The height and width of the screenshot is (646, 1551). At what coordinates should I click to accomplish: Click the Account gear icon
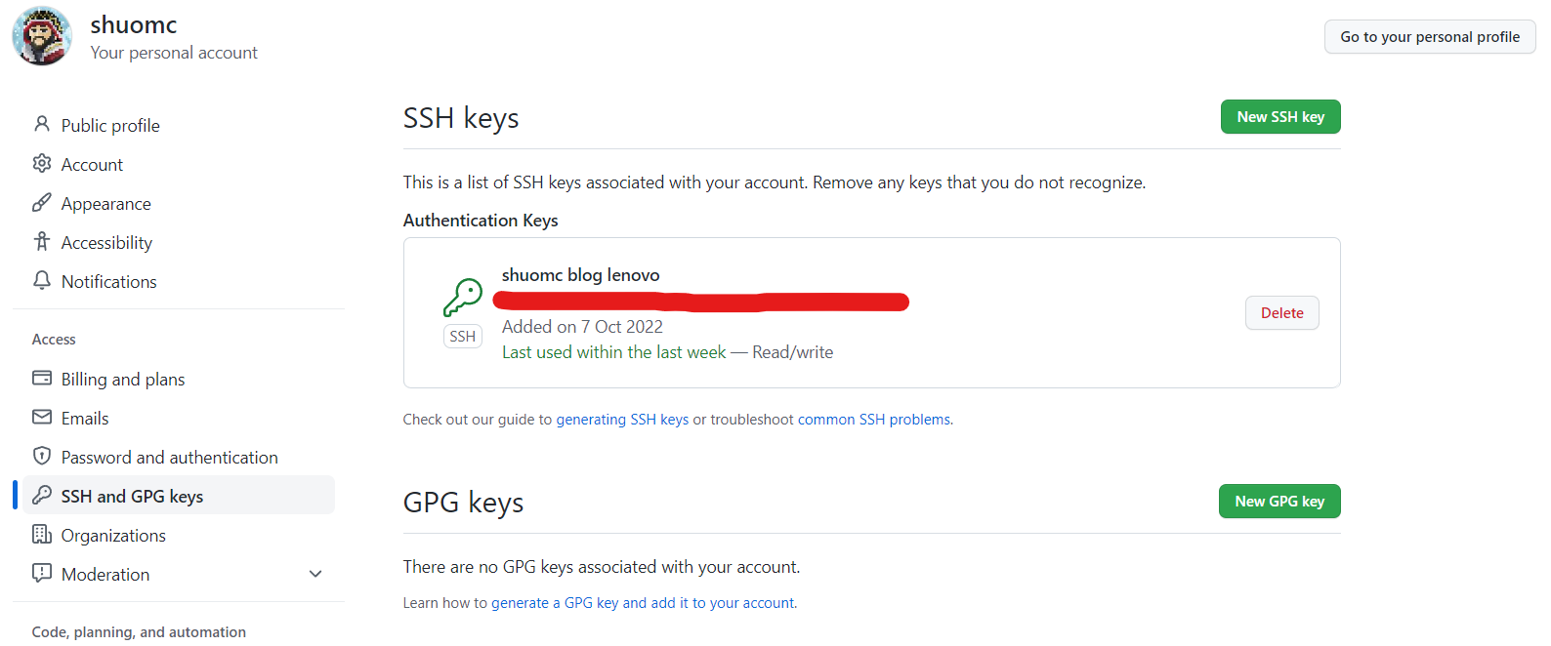click(x=41, y=163)
